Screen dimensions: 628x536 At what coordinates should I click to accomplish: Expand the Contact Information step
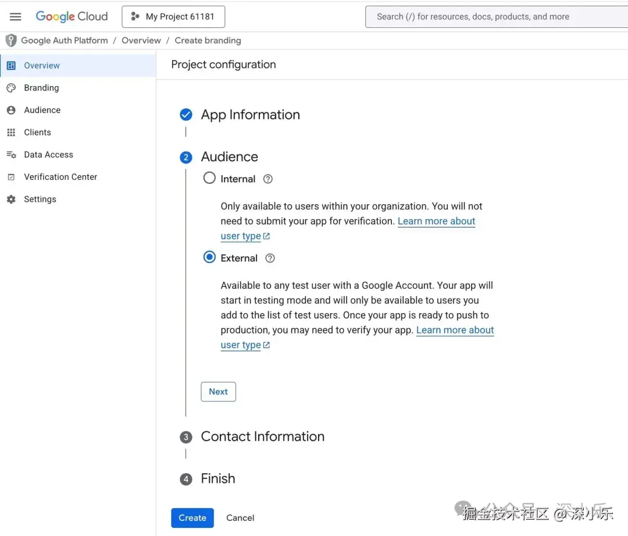coord(262,436)
